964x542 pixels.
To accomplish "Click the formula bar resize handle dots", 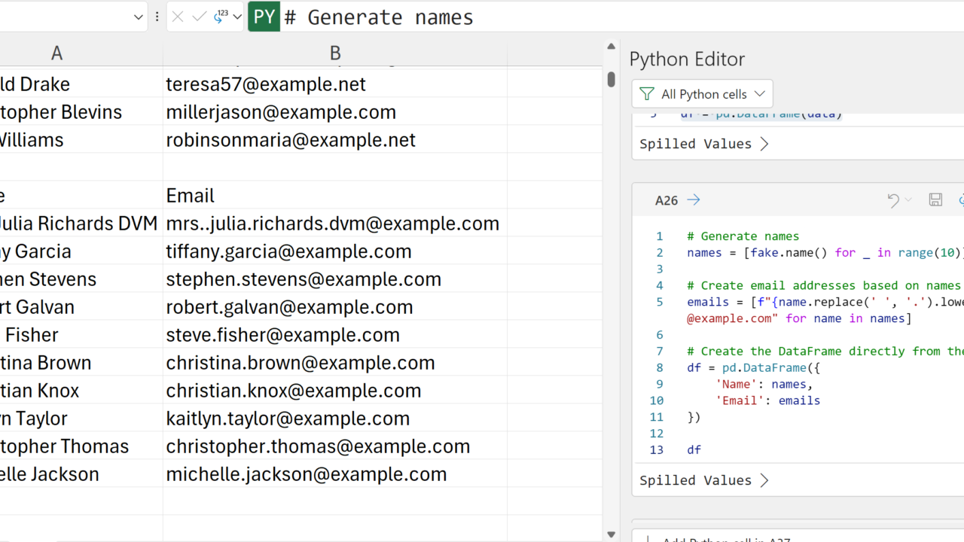I will tap(157, 17).
